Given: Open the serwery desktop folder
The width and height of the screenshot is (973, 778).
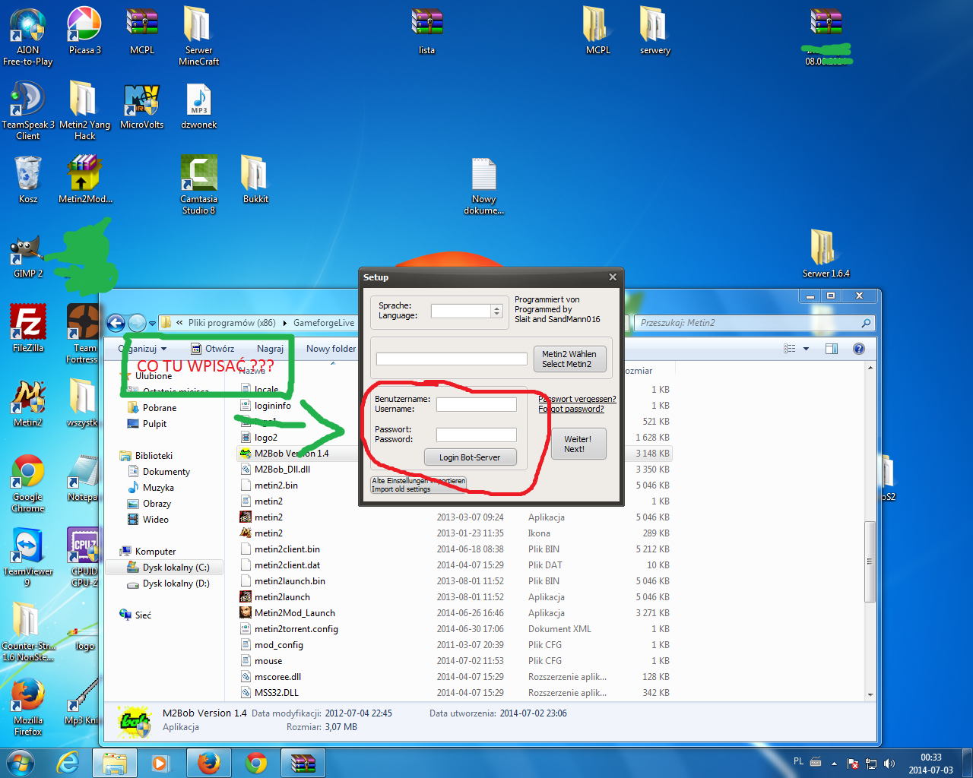Looking at the screenshot, I should (654, 31).
